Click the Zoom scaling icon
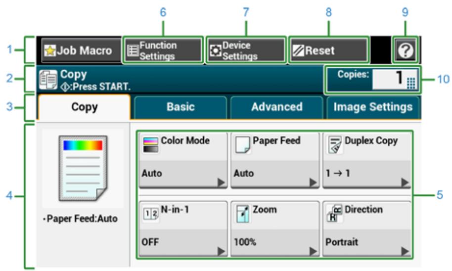This screenshot has width=452, height=271. click(x=242, y=214)
